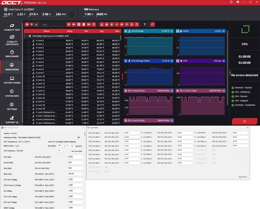The image size is (260, 209).
Task: Open info for CPU Package graph
Action: 172,31
